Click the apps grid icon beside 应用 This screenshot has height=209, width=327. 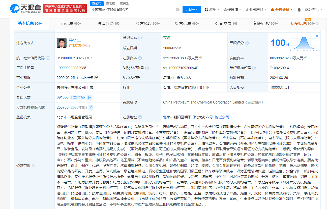coord(206,9)
